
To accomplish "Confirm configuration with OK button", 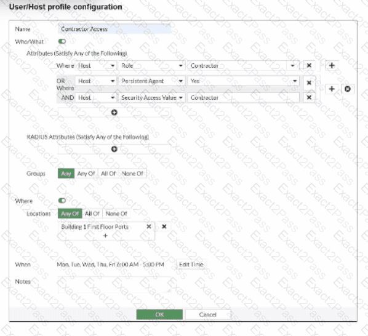I will tap(159, 314).
